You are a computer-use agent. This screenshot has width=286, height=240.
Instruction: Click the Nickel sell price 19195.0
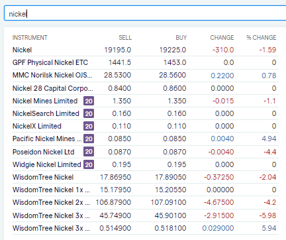pos(118,50)
